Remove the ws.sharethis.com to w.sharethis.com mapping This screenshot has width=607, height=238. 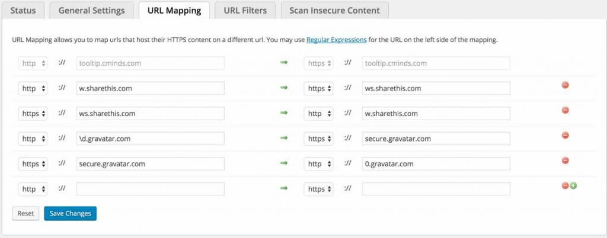(x=565, y=110)
